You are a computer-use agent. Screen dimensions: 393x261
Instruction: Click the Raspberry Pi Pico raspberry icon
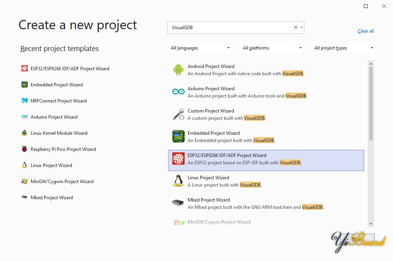(24, 149)
